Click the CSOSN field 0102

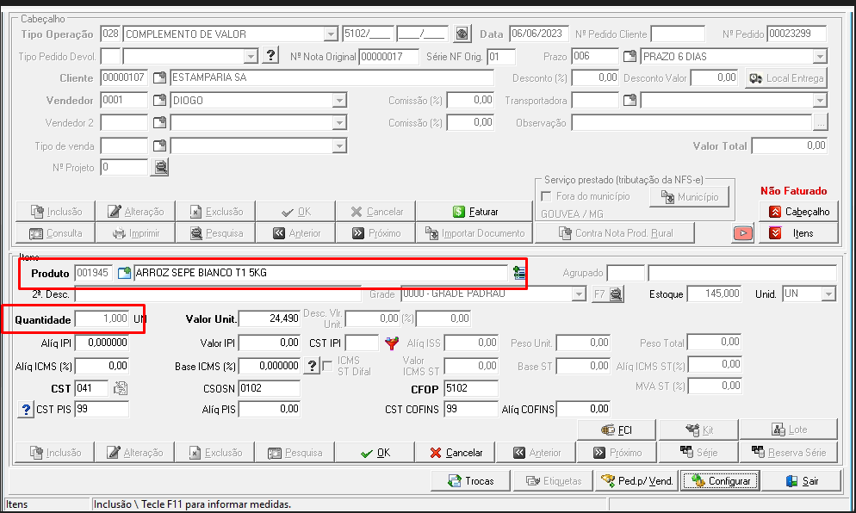click(x=270, y=388)
